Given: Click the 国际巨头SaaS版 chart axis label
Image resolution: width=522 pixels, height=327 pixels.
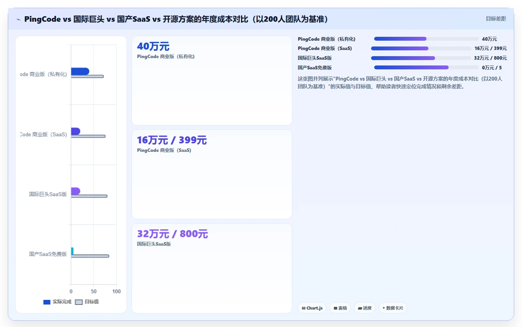Looking at the screenshot, I should pyautogui.click(x=48, y=194).
